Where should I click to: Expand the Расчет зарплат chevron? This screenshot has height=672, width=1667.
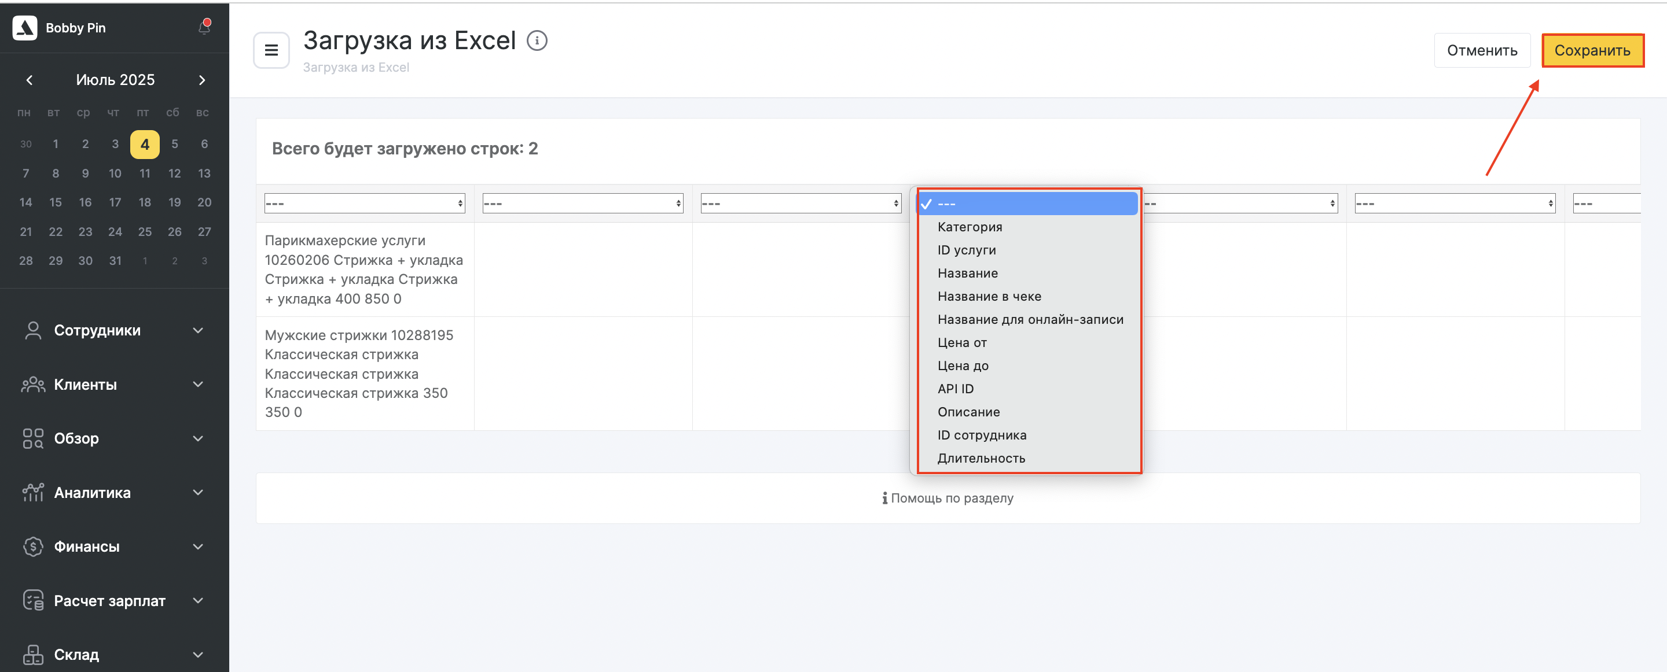click(x=198, y=601)
